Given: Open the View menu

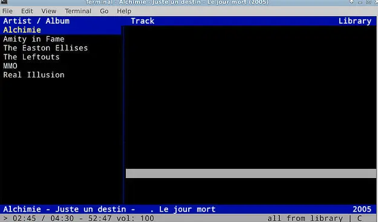Looking at the screenshot, I should [x=49, y=11].
